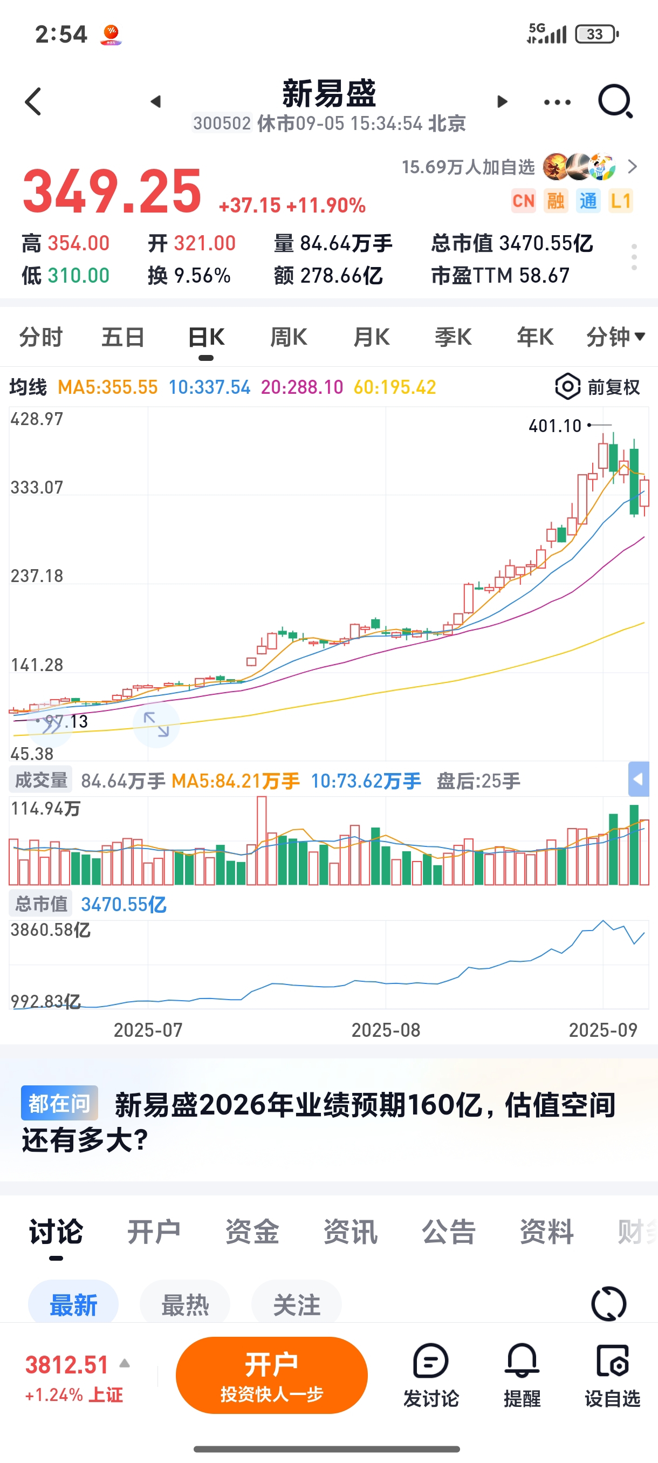The width and height of the screenshot is (658, 1463).
Task: Tap the 提醒 bell icon
Action: click(x=522, y=1361)
